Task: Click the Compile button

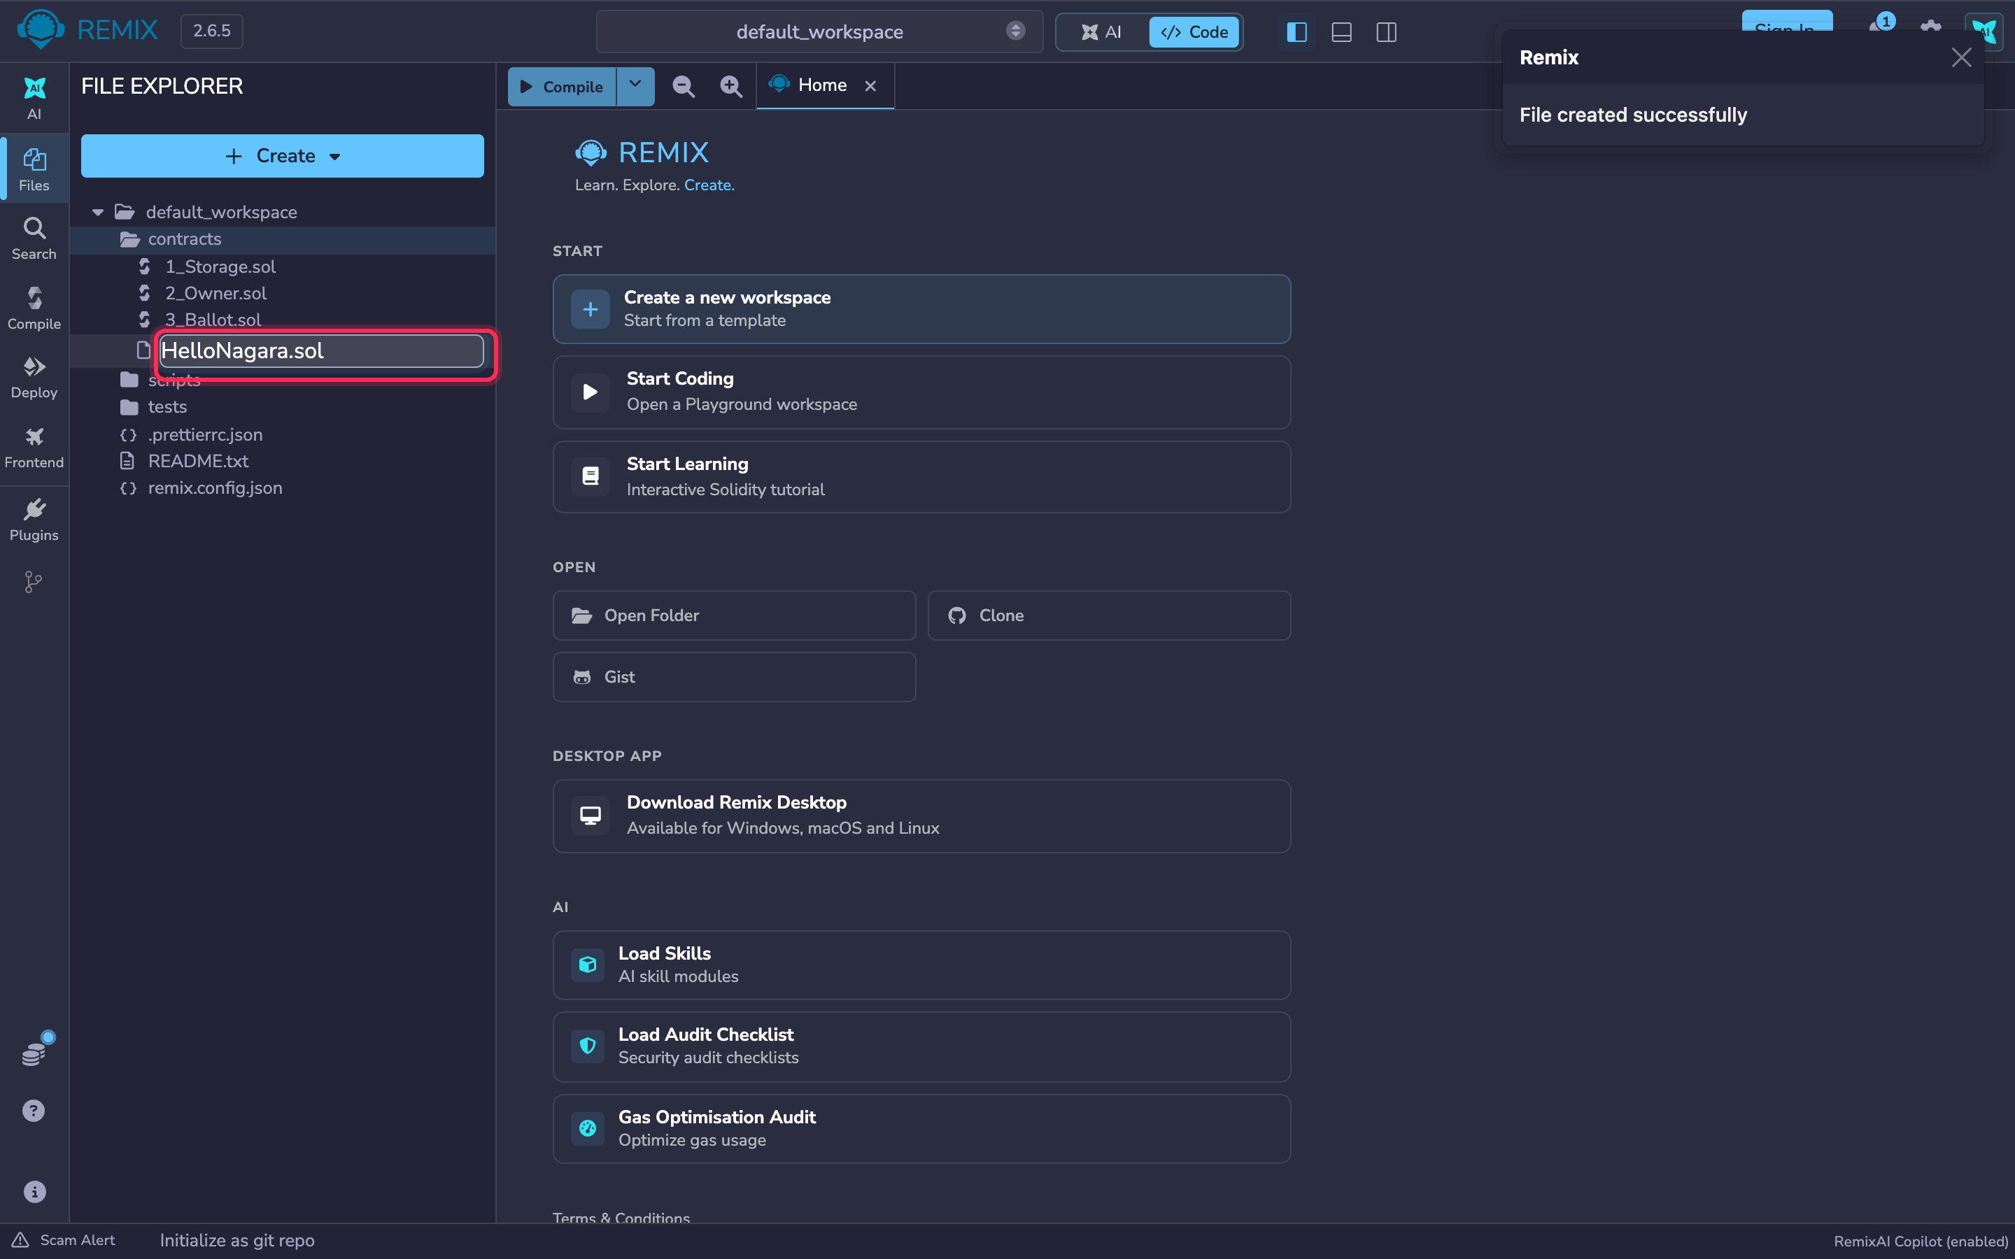Action: pyautogui.click(x=562, y=86)
